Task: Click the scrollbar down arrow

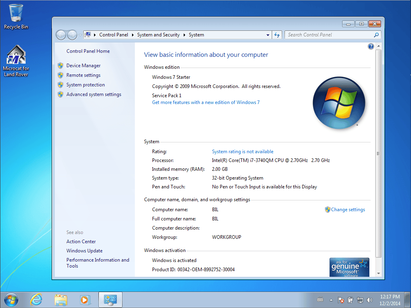Action: tap(378, 274)
